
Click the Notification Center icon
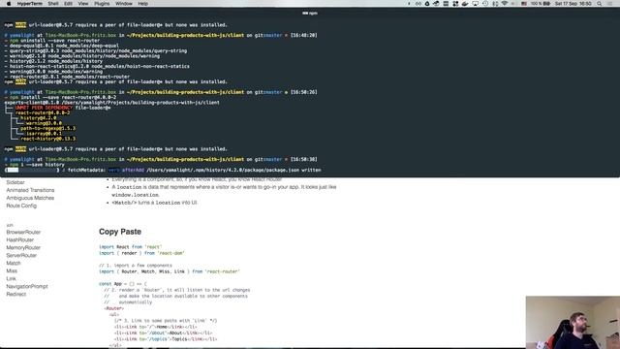pyautogui.click(x=610, y=4)
